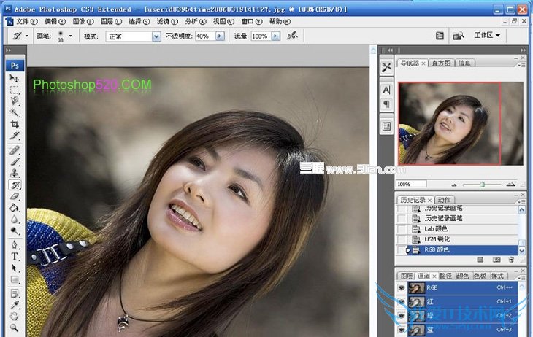Create new snapshot in history panel
Image resolution: width=533 pixels, height=337 pixels.
pos(496,259)
